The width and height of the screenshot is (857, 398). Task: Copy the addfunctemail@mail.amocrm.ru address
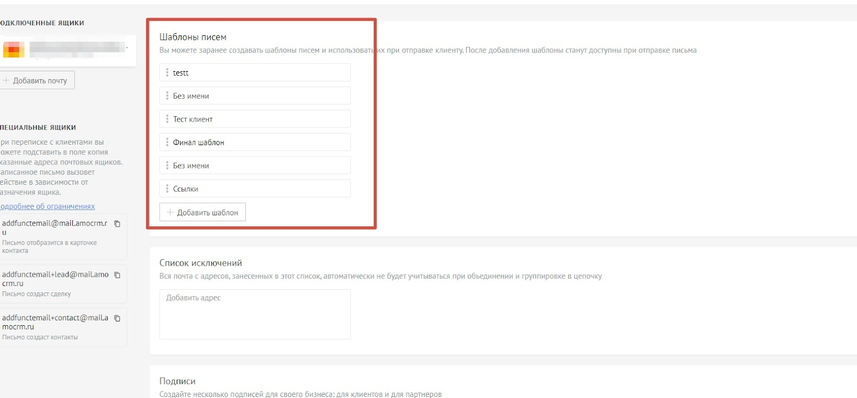pyautogui.click(x=117, y=224)
